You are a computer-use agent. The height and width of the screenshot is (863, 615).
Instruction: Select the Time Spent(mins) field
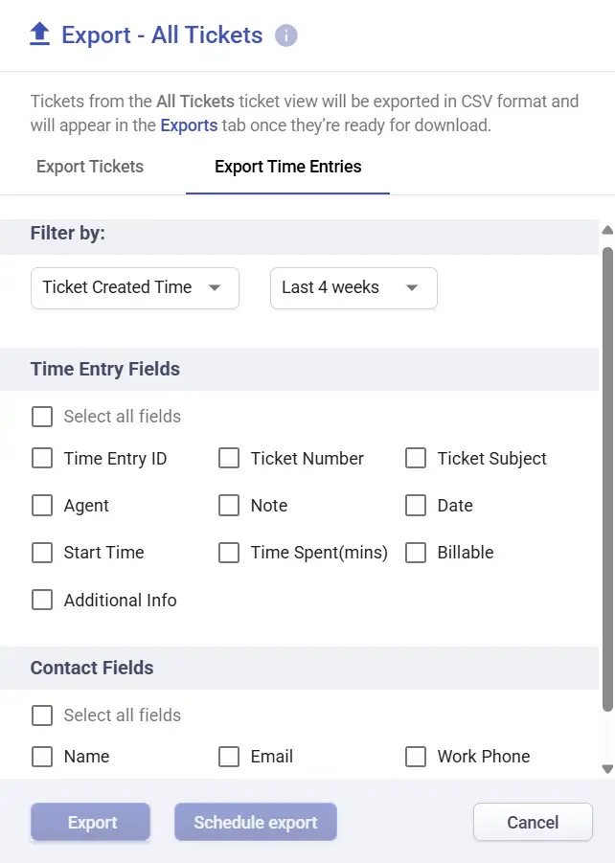tap(229, 553)
